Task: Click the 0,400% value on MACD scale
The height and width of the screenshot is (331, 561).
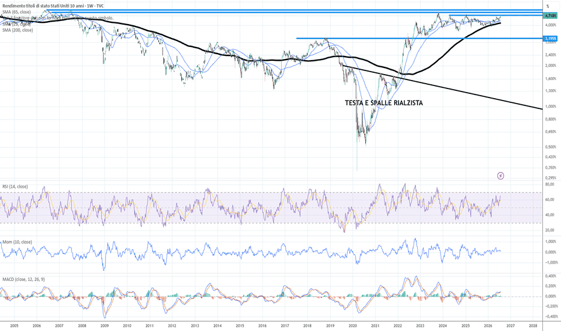Action: tap(551, 276)
